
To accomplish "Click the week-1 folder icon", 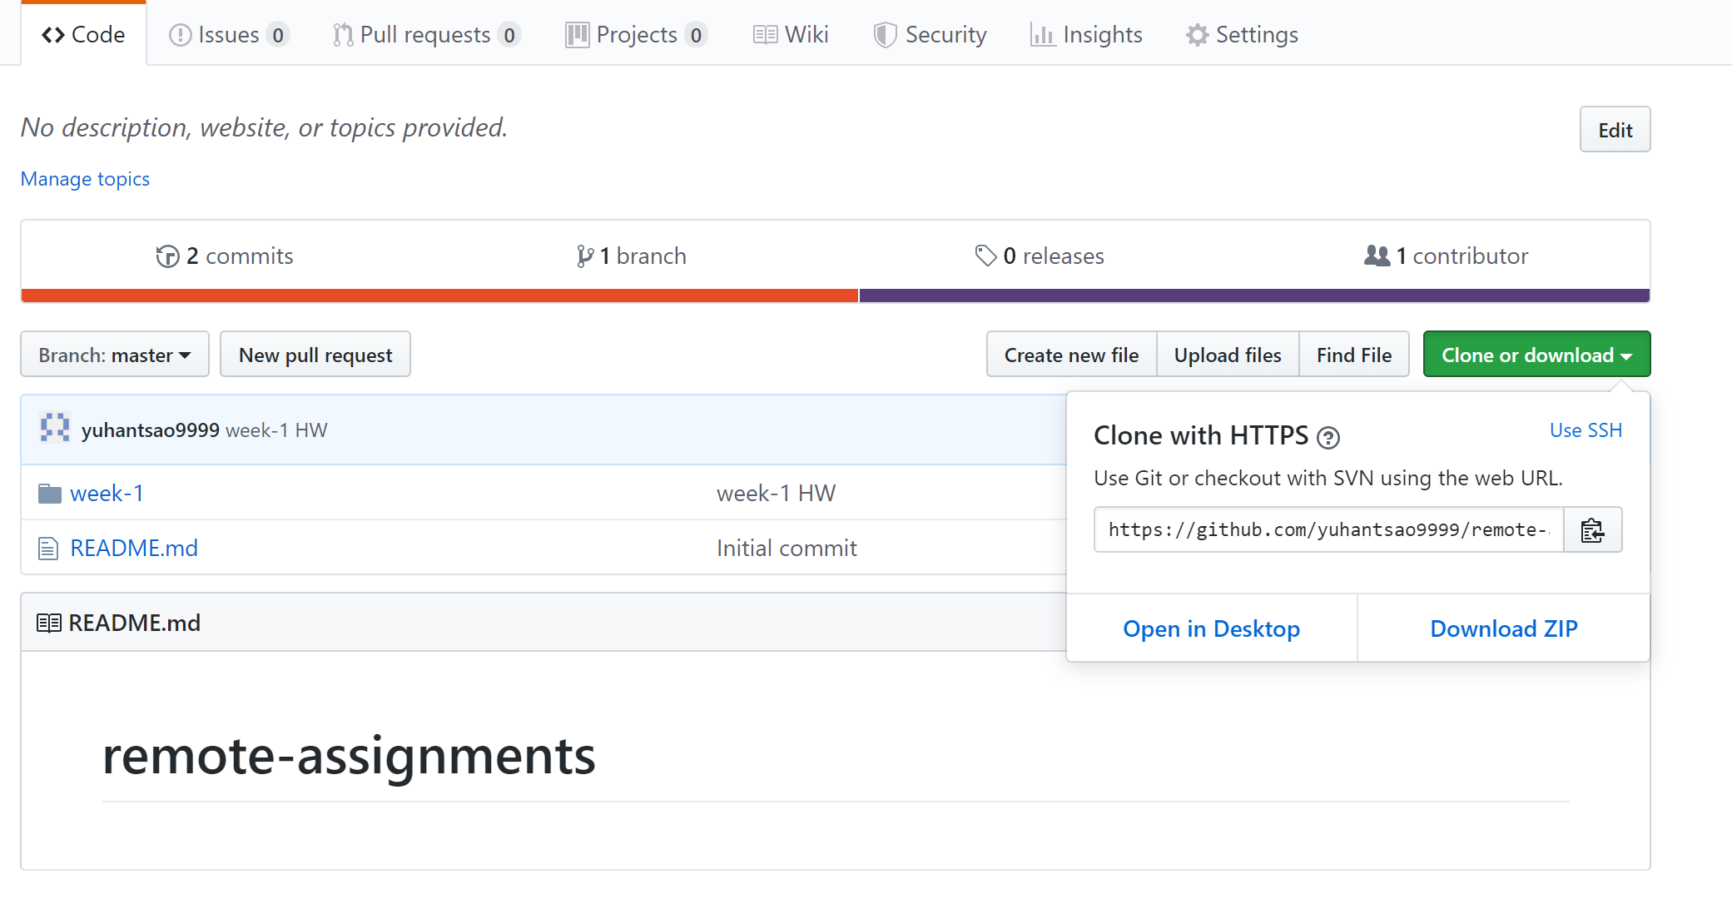I will pos(50,494).
